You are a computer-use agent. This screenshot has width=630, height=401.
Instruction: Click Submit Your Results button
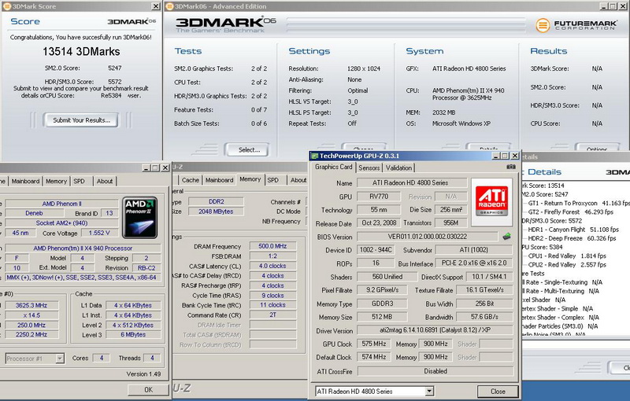pos(81,120)
